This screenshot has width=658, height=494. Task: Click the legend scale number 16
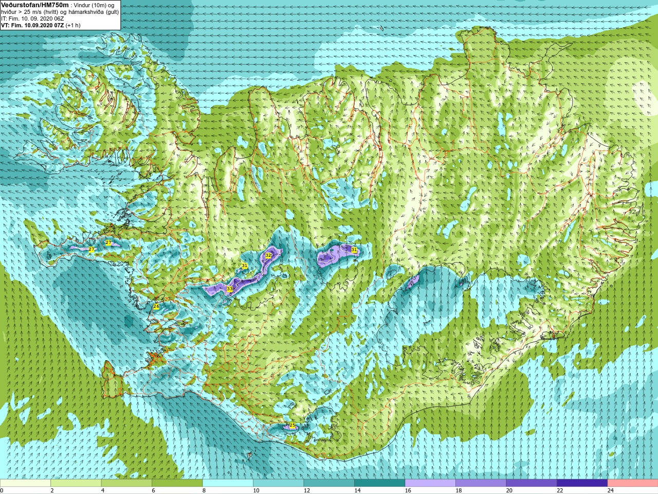408,490
